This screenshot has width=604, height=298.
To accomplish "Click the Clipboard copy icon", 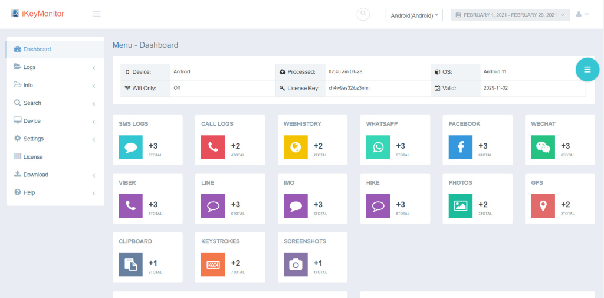I will [130, 264].
